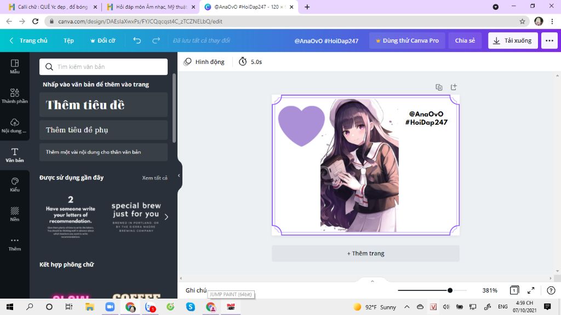Open taskbar search
The image size is (561, 315).
30,307
